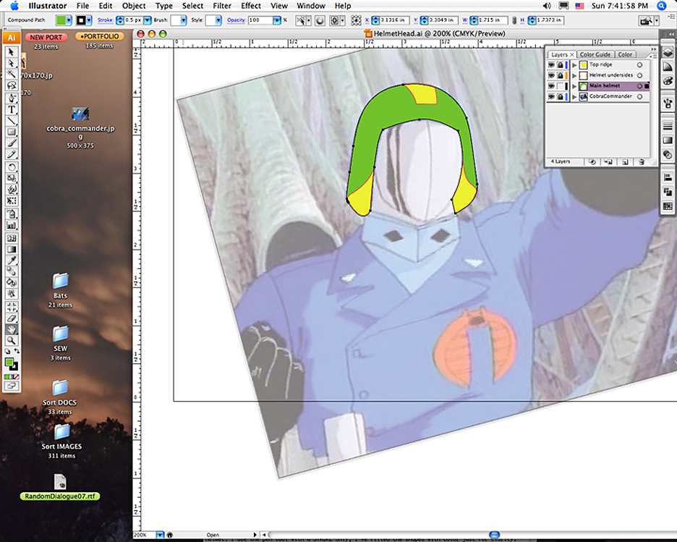The height and width of the screenshot is (542, 677).
Task: Open the stroke color dropdown in control bar
Action: [x=89, y=20]
